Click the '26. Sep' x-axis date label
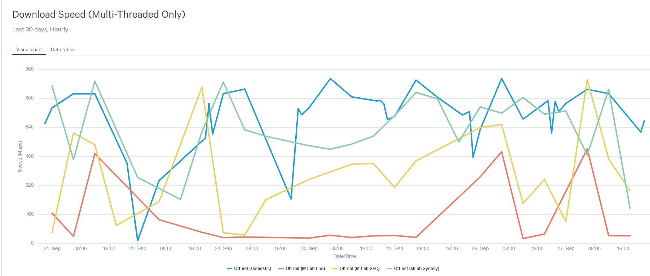This screenshot has height=276, width=650. tap(480, 248)
